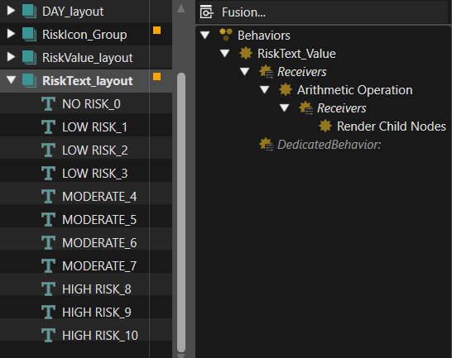The height and width of the screenshot is (358, 452).
Task: Click the Receivers icon under Arithmetic Operation
Action: (x=305, y=108)
